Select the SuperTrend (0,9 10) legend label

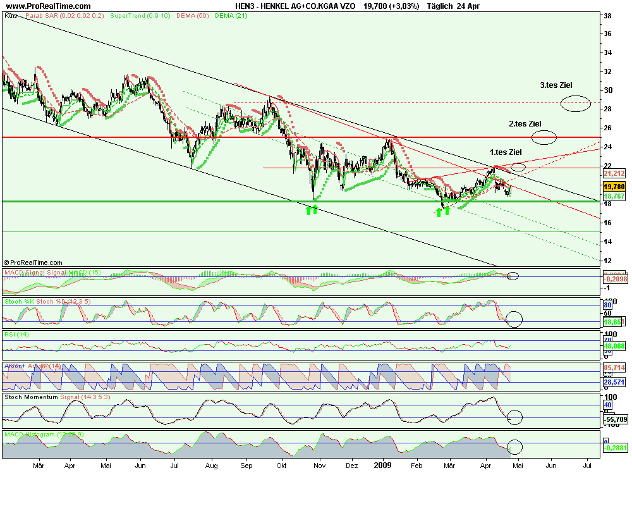140,16
